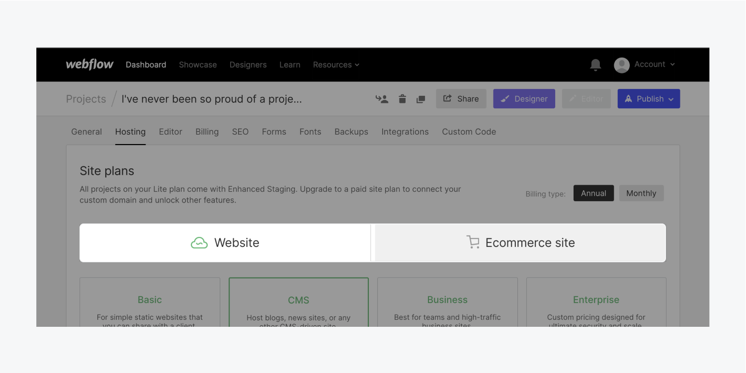Open the Billing tab
This screenshot has height=373, width=746.
pyautogui.click(x=207, y=132)
